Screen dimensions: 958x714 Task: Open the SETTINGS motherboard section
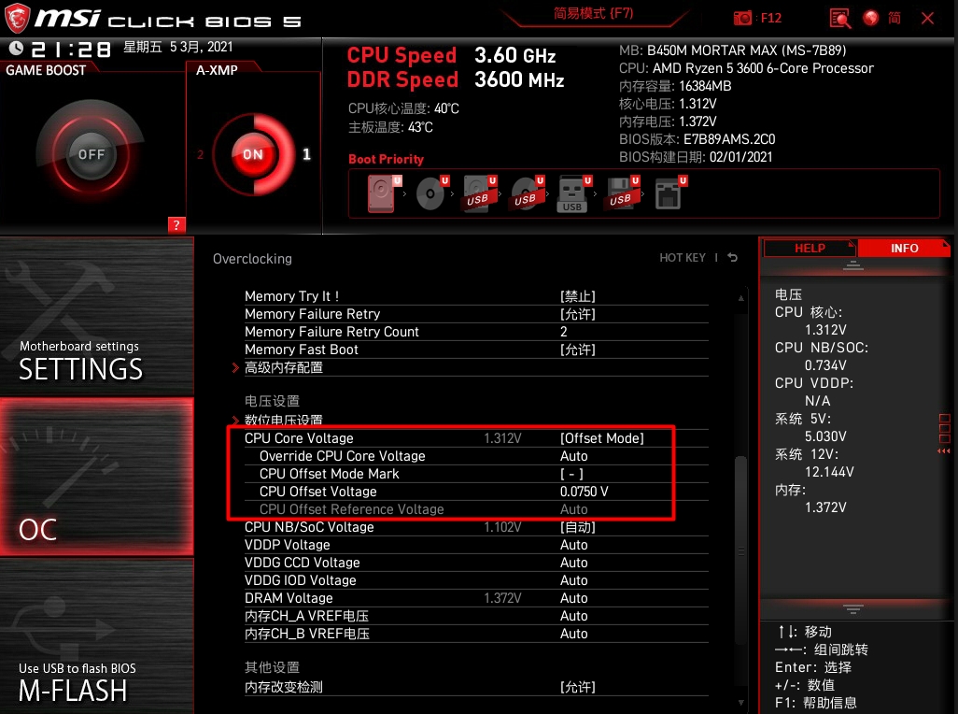point(97,317)
